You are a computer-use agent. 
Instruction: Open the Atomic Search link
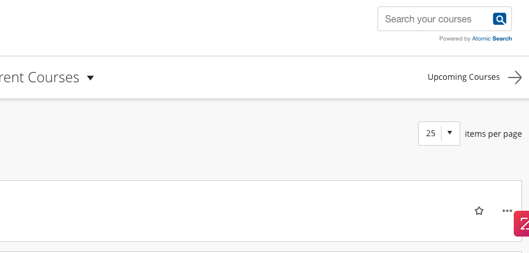point(492,39)
